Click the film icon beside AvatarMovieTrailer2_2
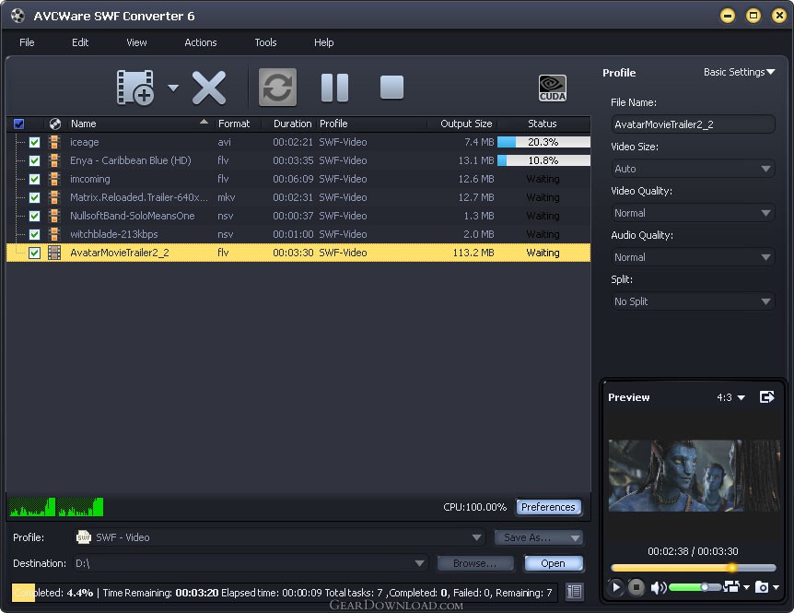The image size is (794, 613). click(54, 253)
